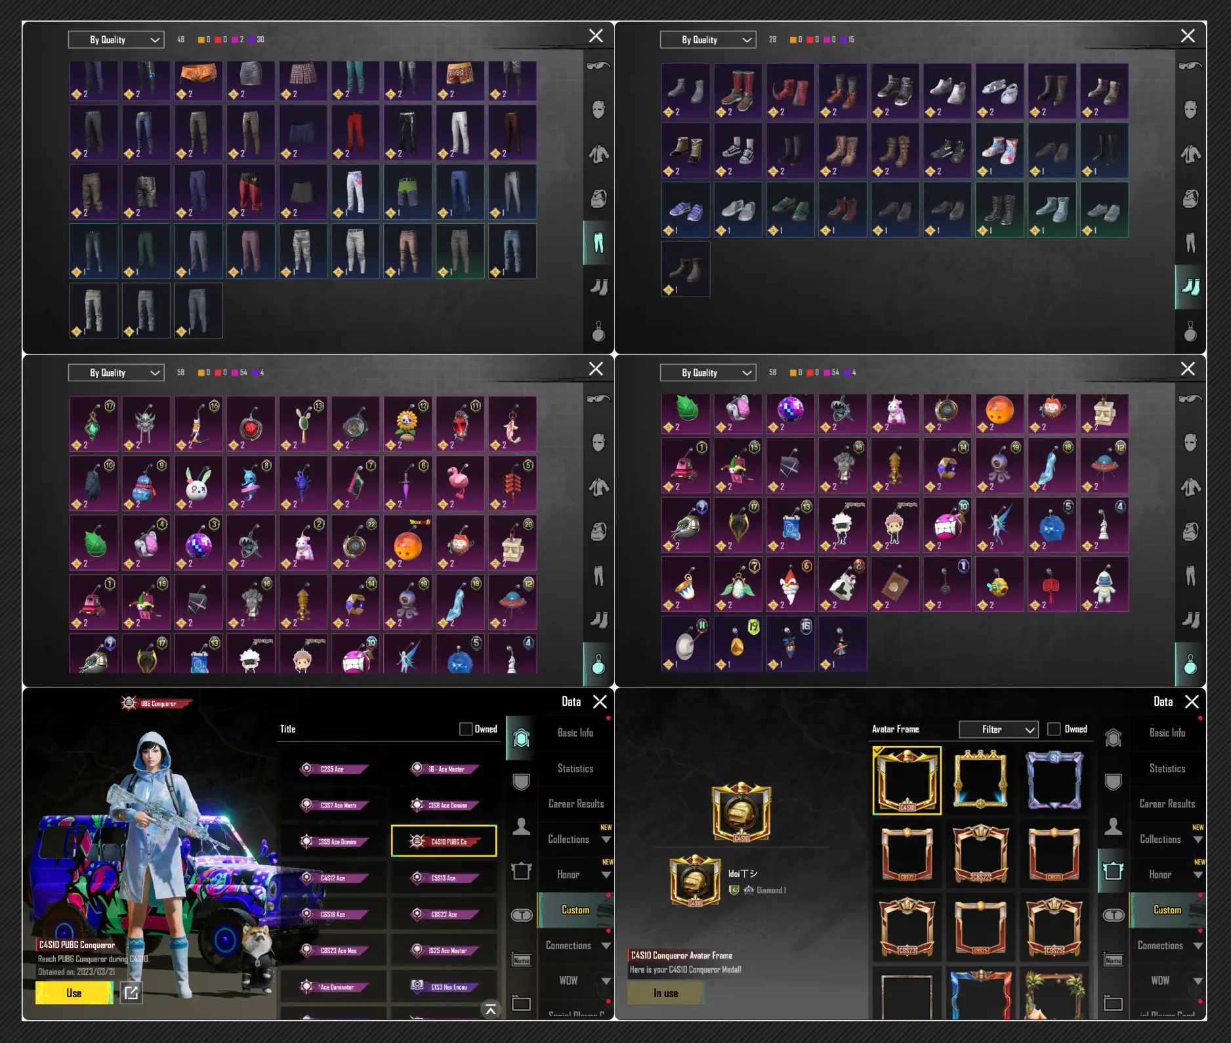Click the hexagon title icon in the Title panel

pyautogui.click(x=522, y=738)
